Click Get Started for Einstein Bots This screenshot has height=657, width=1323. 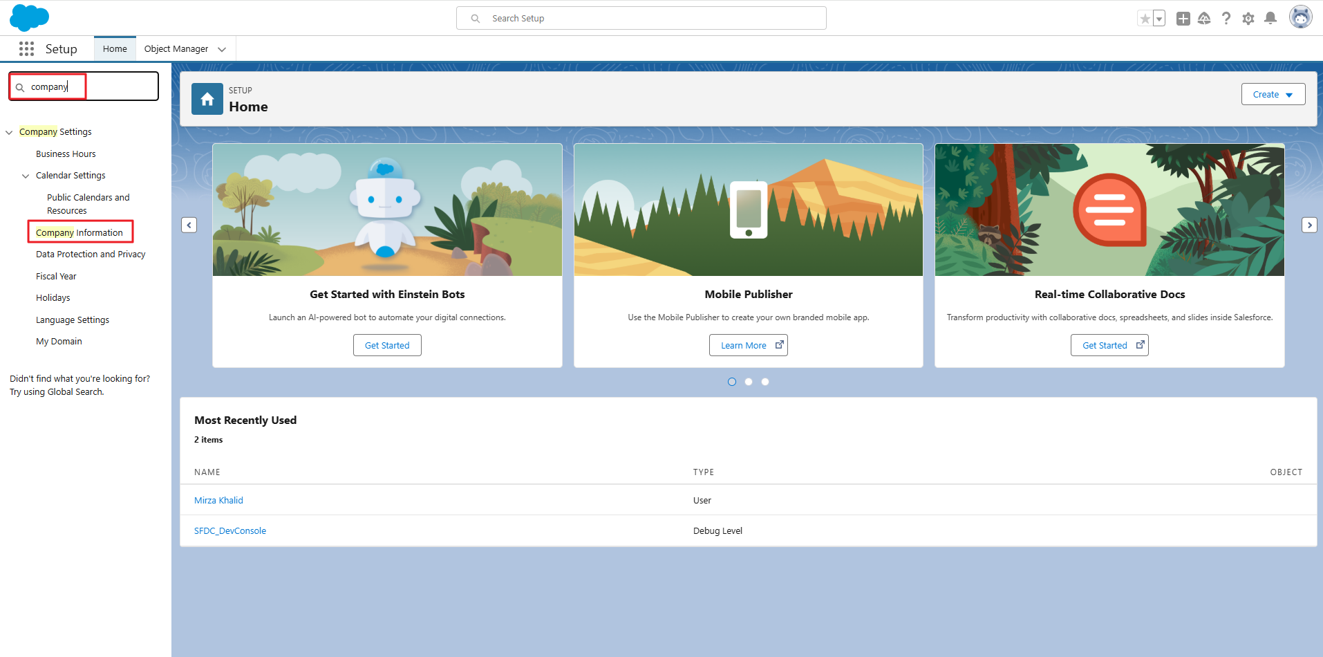coord(387,345)
